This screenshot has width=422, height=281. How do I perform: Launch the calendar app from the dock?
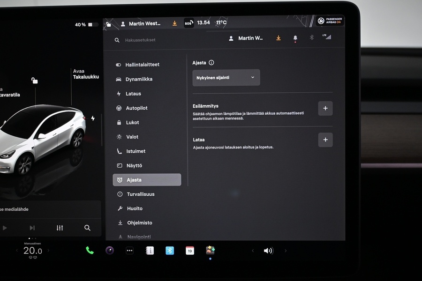coord(189,251)
